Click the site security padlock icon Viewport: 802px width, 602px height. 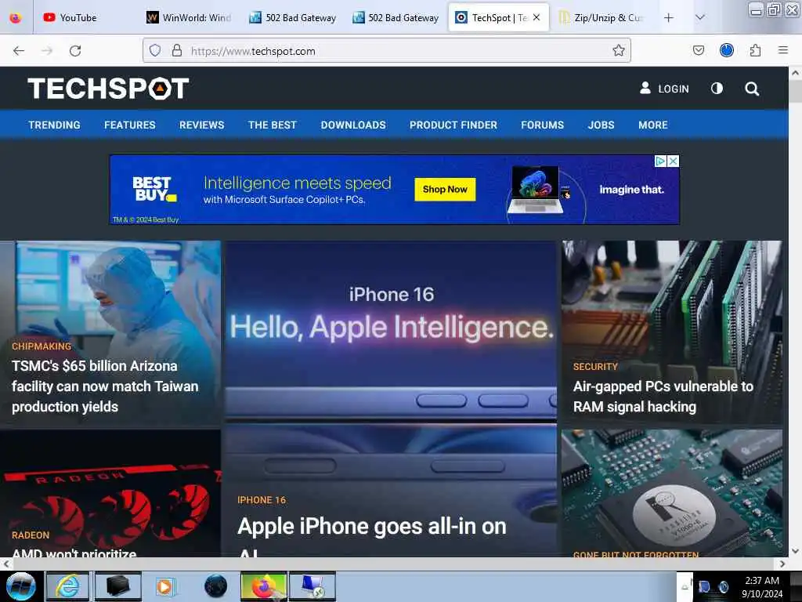176,50
